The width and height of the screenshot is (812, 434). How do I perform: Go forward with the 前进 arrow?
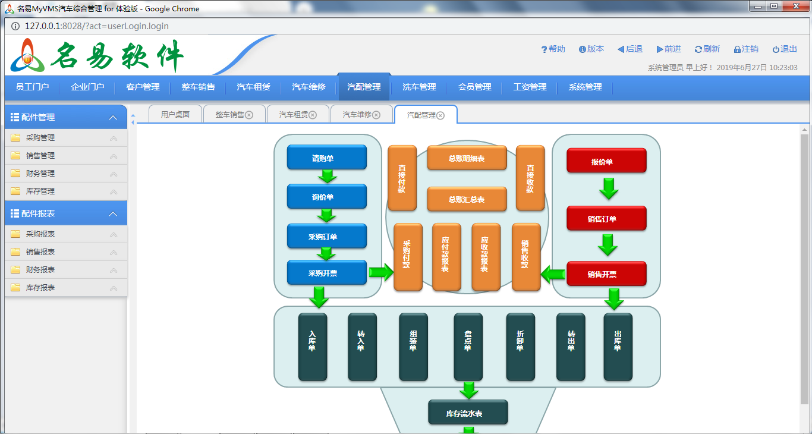point(660,49)
